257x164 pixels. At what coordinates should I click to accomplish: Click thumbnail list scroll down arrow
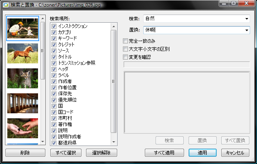click(x=43, y=142)
